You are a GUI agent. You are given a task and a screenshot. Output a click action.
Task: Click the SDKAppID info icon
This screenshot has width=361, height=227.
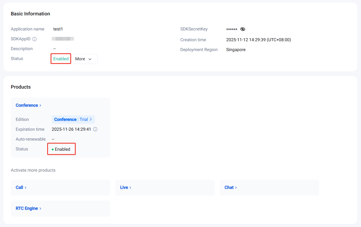tap(34, 39)
